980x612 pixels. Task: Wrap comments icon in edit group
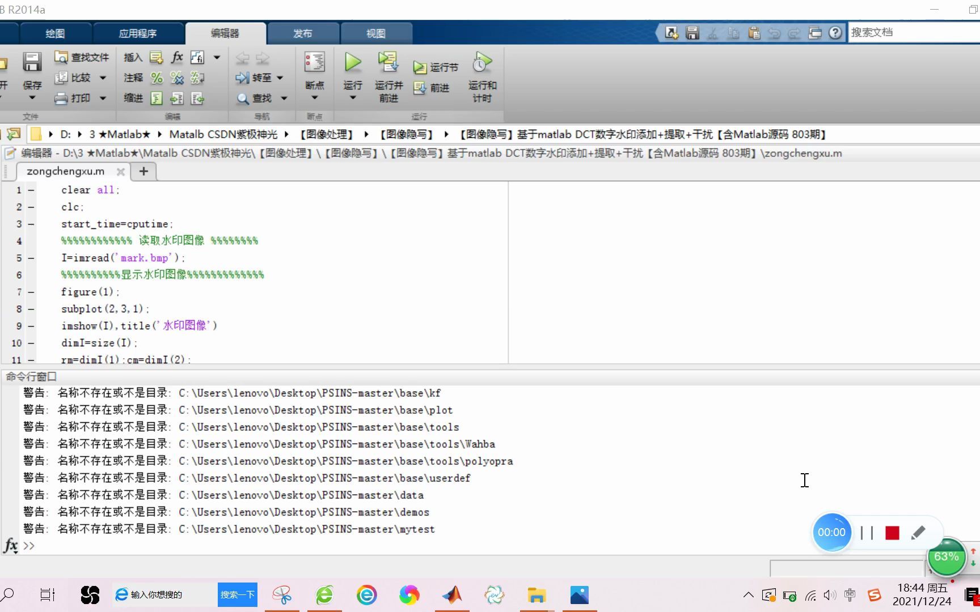tap(197, 78)
